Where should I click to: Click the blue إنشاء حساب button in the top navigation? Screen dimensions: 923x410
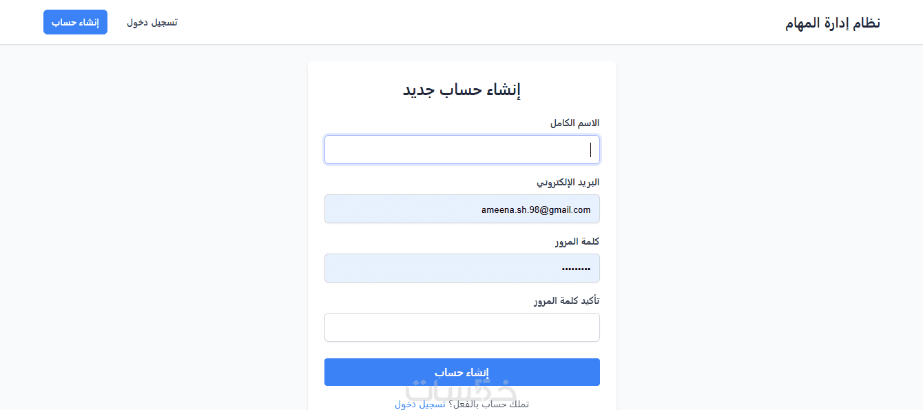[x=75, y=22]
